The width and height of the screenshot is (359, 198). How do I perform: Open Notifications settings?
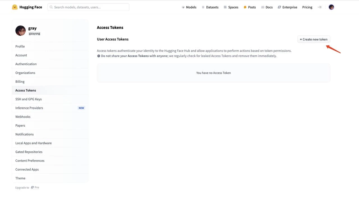[50, 134]
